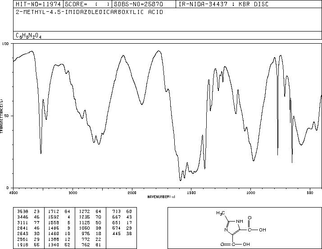Select peak table entry 1388
This screenshot has height=249, width=322.
54,240
